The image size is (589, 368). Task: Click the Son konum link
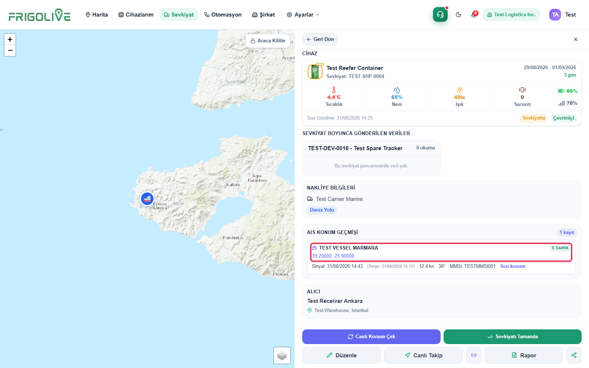click(x=513, y=266)
